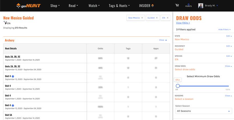Remove the New Mexico filter tag
234x120 pixels.
(x=142, y=18)
